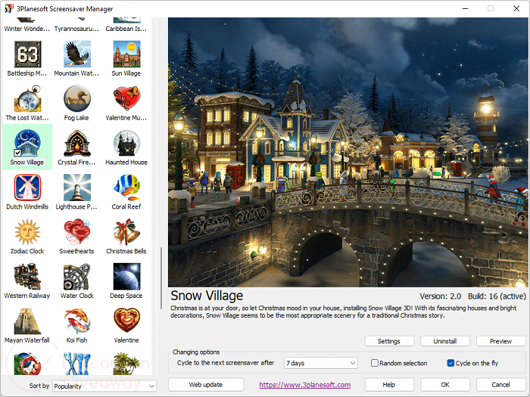Viewport: 530px width, 397px height.
Task: Click the Build: 16 (active) text
Action: 497,297
